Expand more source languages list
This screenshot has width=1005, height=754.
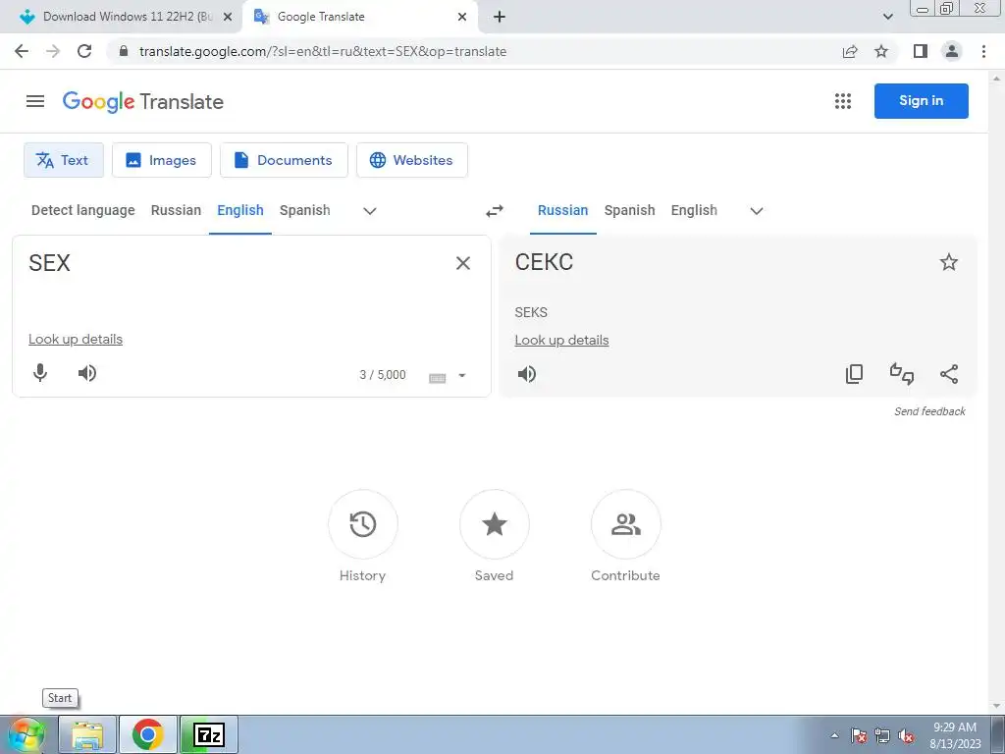(370, 211)
